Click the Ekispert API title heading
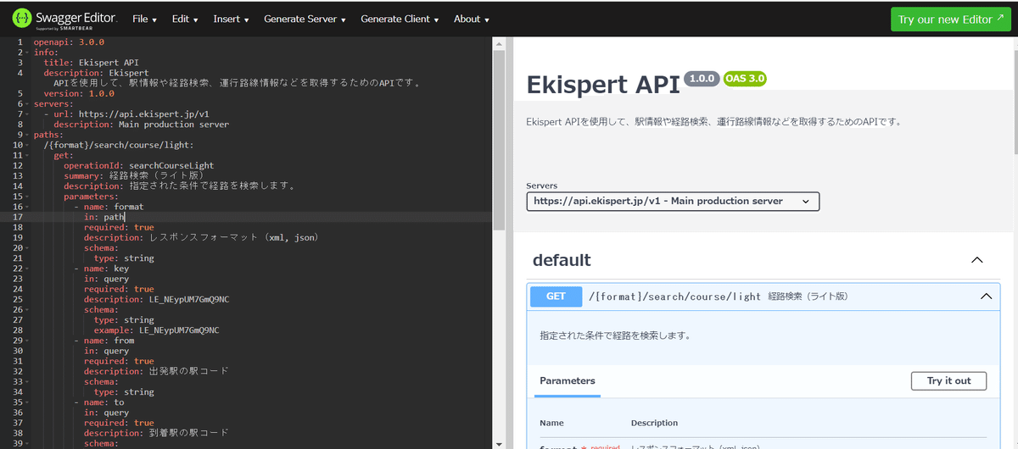Screen dimensions: 1018x449 603,85
